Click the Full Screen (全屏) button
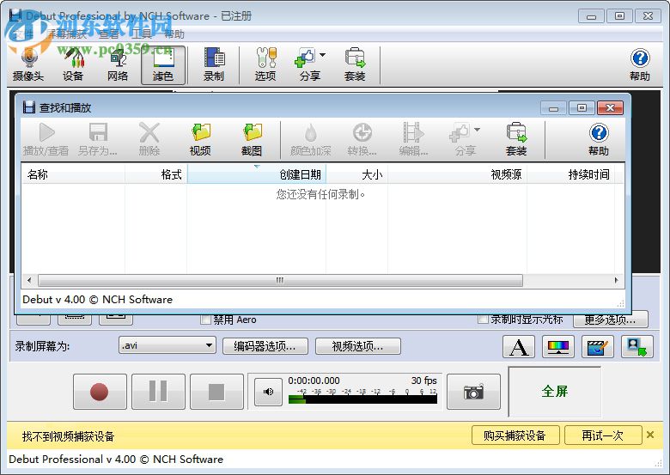670x475 pixels. point(555,392)
